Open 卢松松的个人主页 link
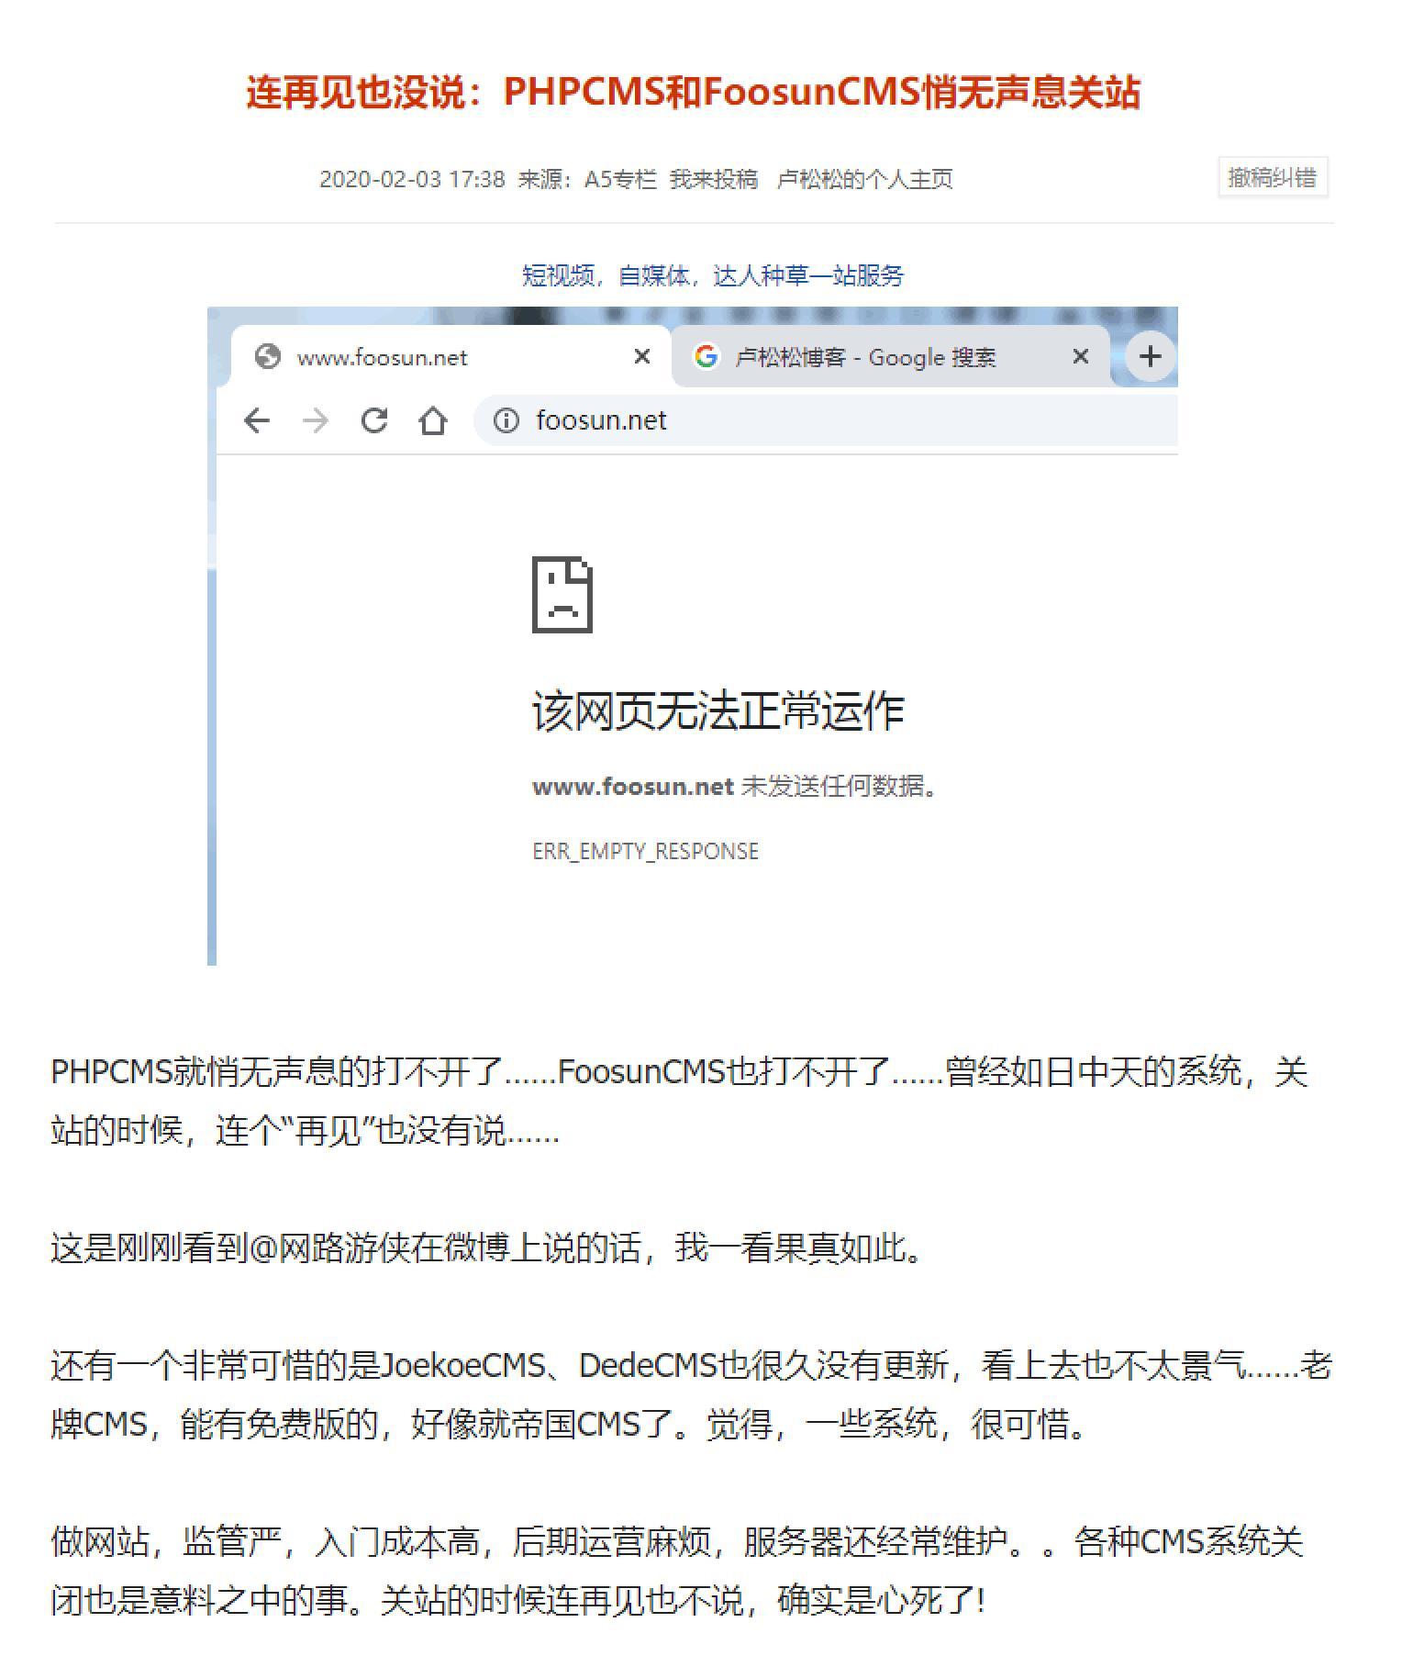This screenshot has width=1413, height=1656. click(865, 179)
